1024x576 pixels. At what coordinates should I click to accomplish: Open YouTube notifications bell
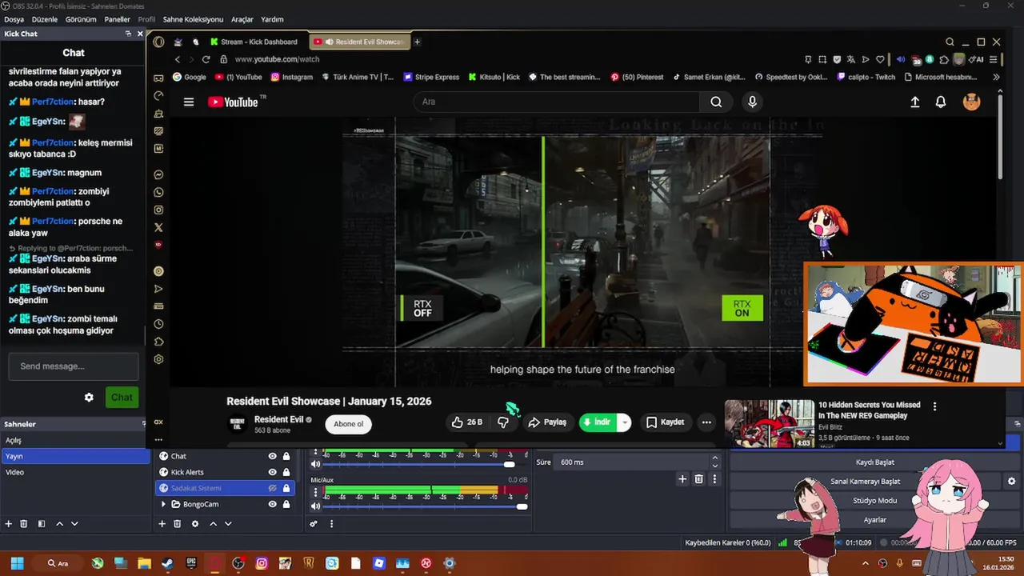click(941, 102)
